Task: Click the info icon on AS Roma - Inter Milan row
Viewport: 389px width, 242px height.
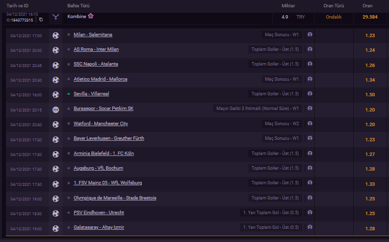Action: tap(310, 49)
